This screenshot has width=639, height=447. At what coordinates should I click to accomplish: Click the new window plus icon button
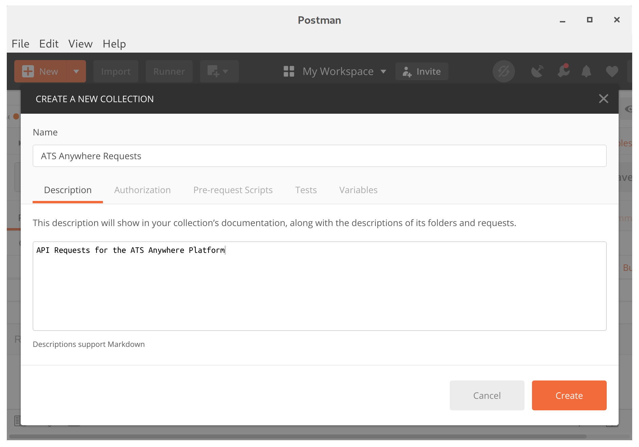219,71
